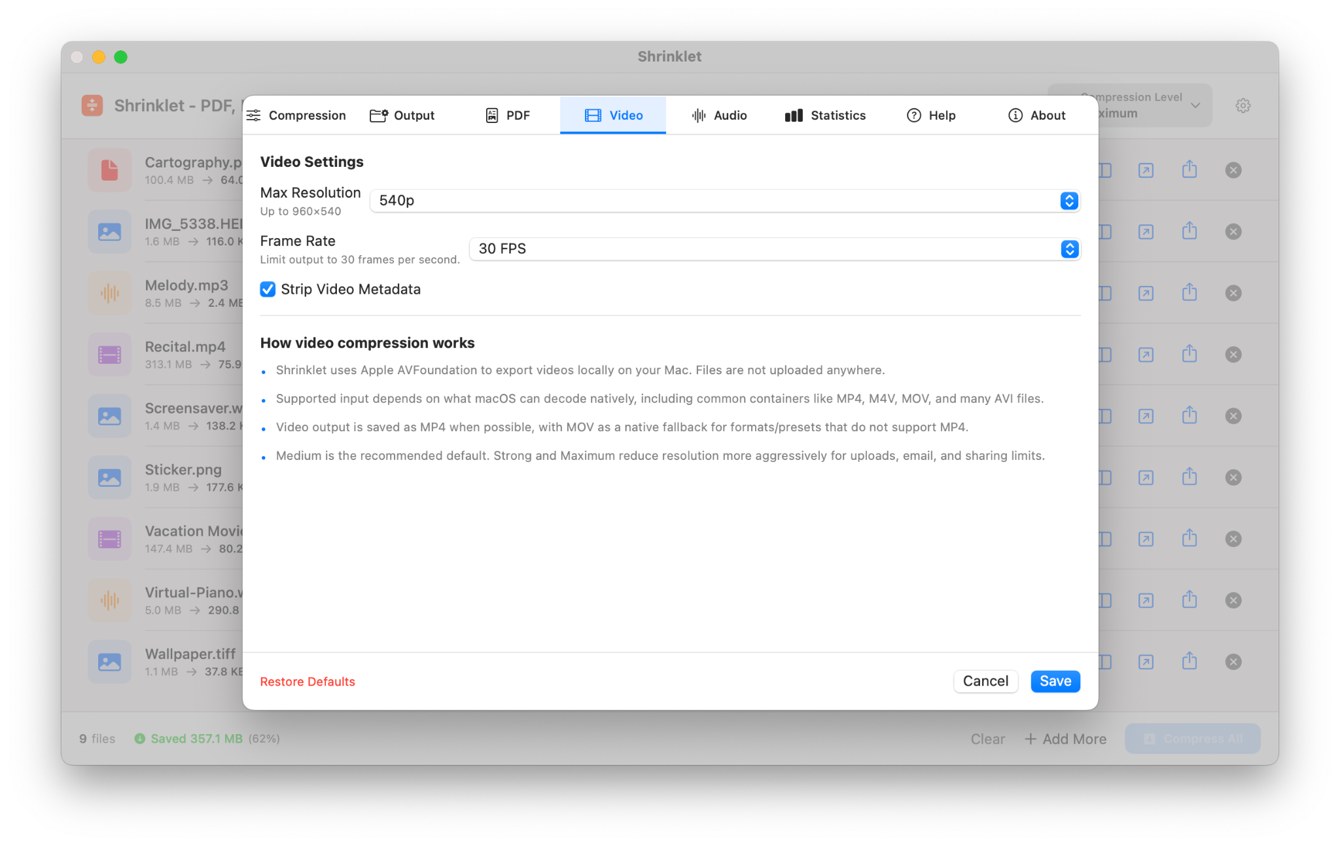Share the Melody.mp3 file
This screenshot has width=1340, height=846.
1190,293
